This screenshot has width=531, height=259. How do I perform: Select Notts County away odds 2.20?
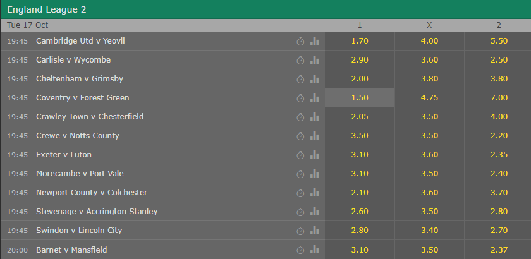(x=498, y=136)
